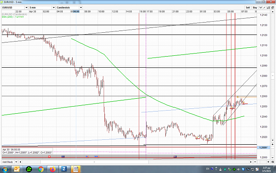Viewport: 276px width, 173px height.
Task: Select the line drawing tool icon
Action: click(265, 8)
